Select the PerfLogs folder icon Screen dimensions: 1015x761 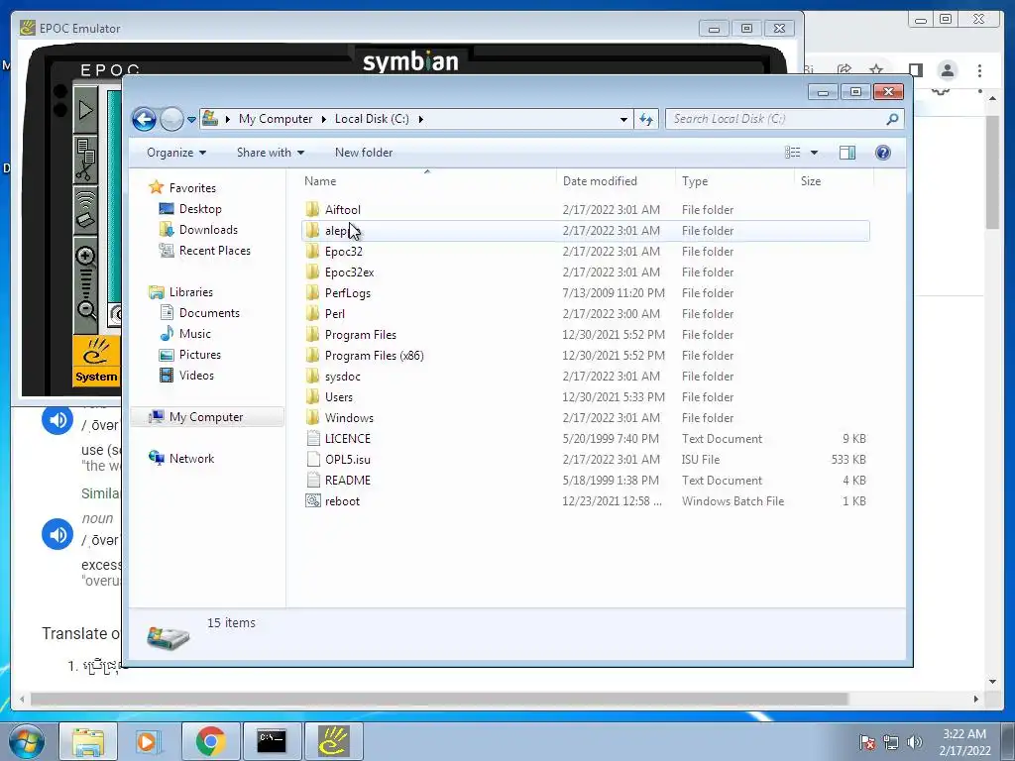[x=312, y=292]
